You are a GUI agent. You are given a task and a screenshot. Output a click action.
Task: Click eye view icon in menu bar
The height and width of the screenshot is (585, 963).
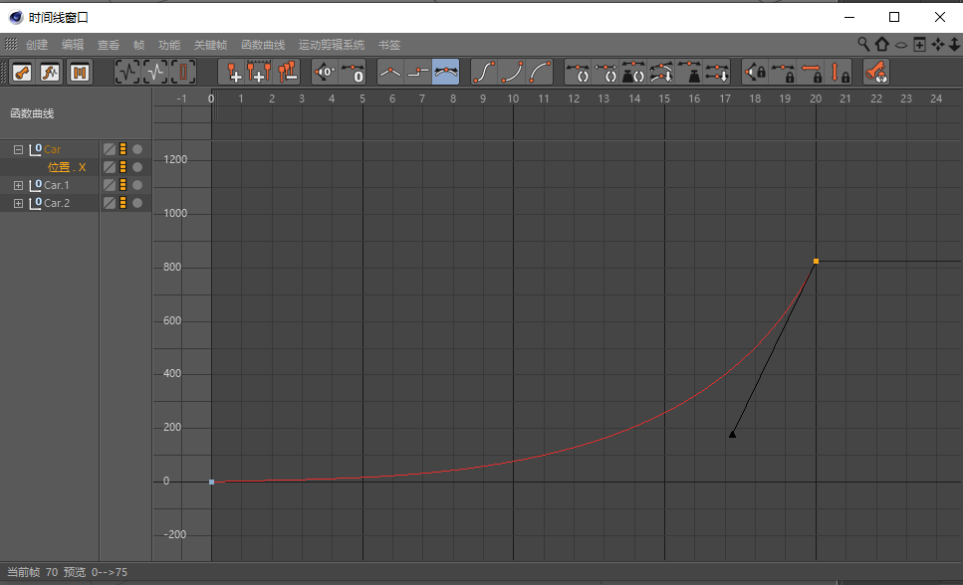pyautogui.click(x=901, y=45)
